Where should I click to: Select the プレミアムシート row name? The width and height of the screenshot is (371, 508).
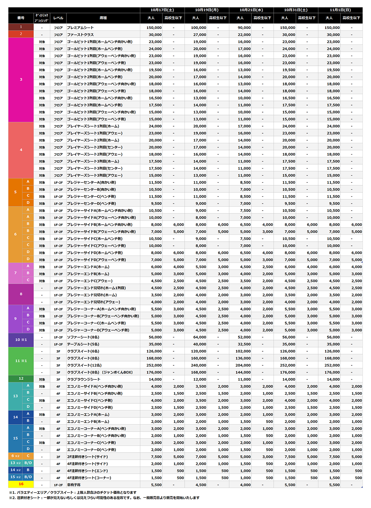tap(80, 27)
